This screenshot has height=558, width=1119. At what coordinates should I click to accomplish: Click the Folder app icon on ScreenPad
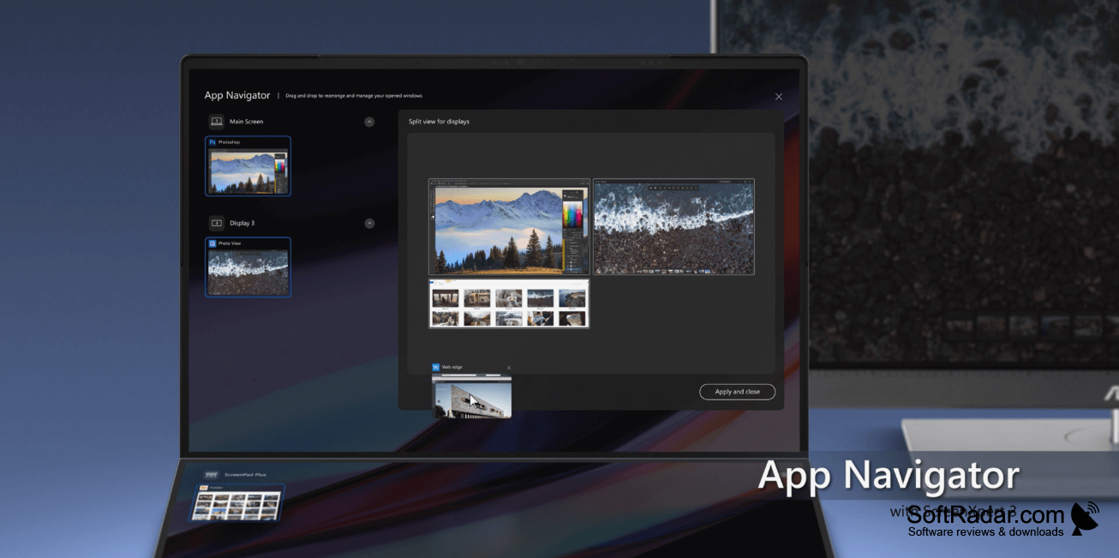[x=203, y=488]
